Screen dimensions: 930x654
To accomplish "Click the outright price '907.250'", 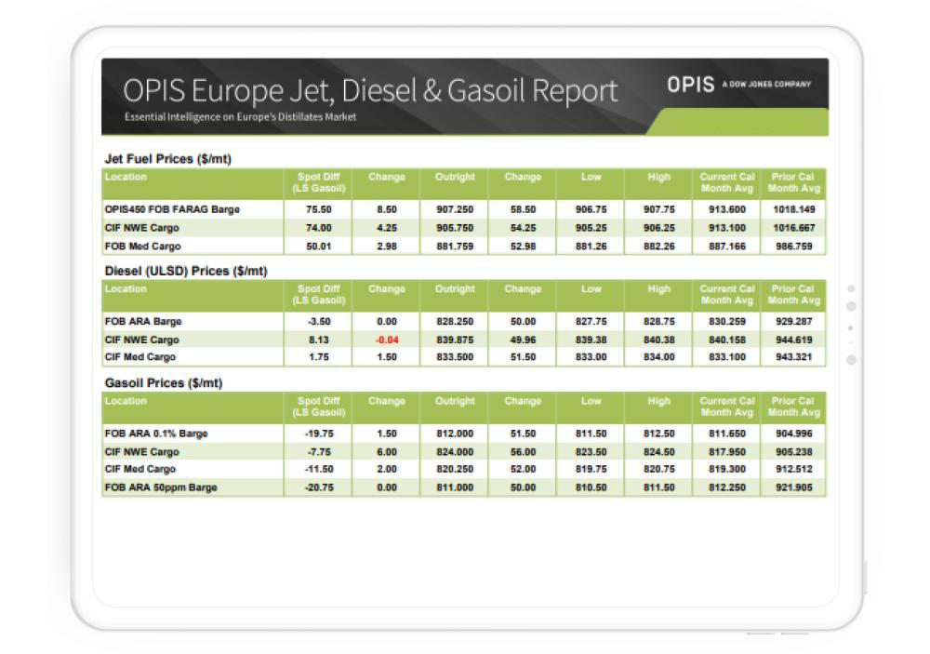I will tap(455, 209).
